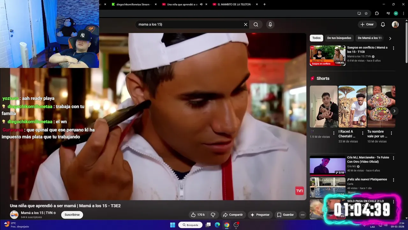
Task: Switch to the 'EL MAMBITO DE LA TELETON' tab
Action: (234, 4)
